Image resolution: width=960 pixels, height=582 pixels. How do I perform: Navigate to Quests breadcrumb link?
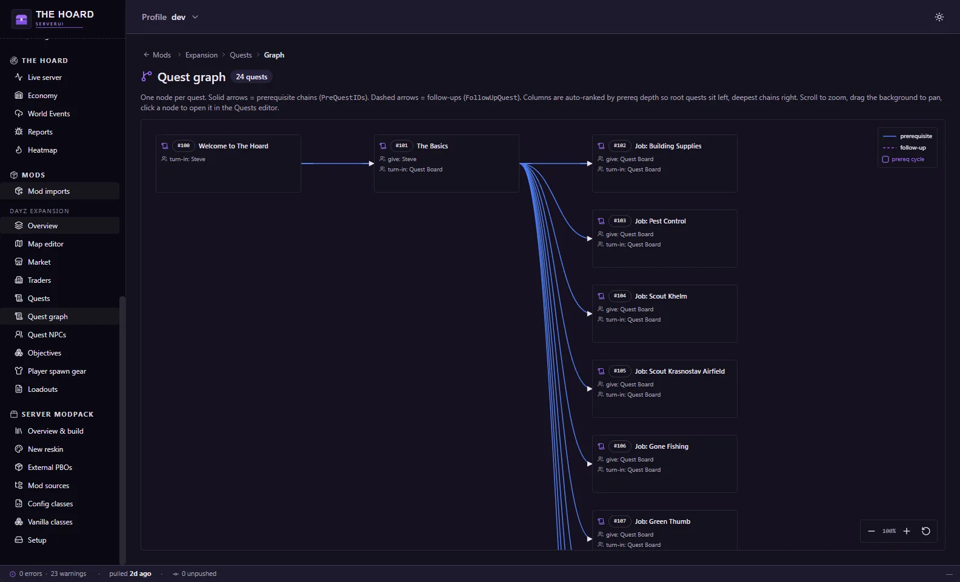coord(241,55)
